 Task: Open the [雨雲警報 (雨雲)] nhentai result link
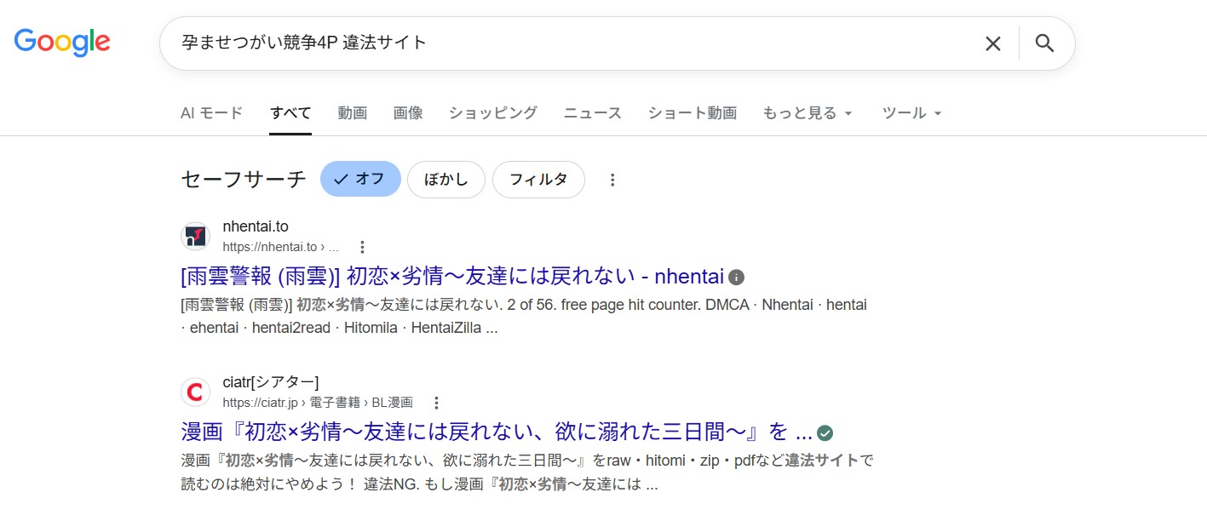(452, 277)
